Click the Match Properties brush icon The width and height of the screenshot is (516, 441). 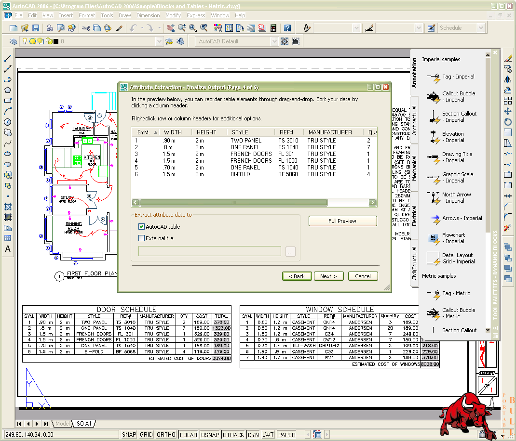[x=119, y=28]
